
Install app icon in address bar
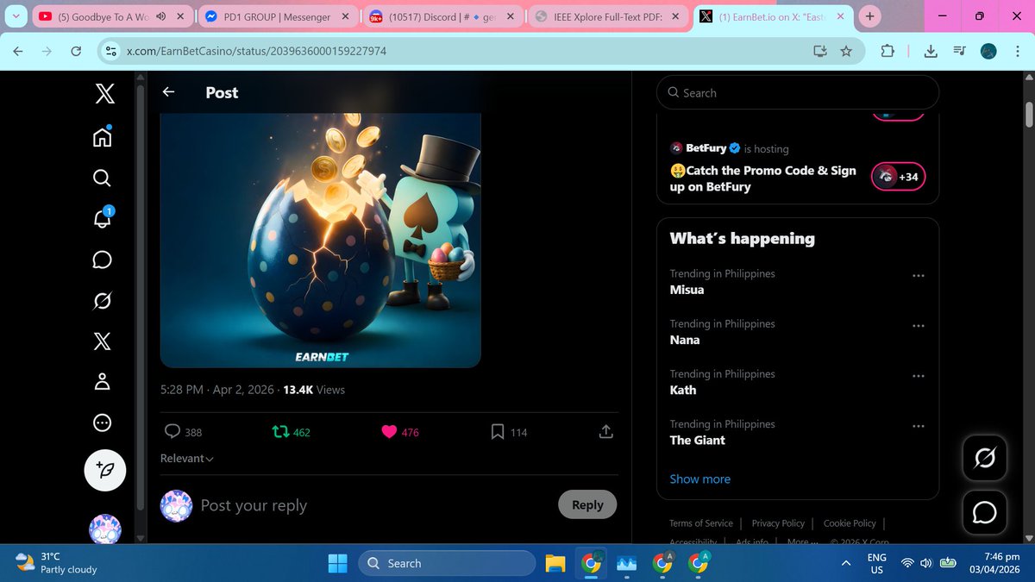[x=820, y=52]
